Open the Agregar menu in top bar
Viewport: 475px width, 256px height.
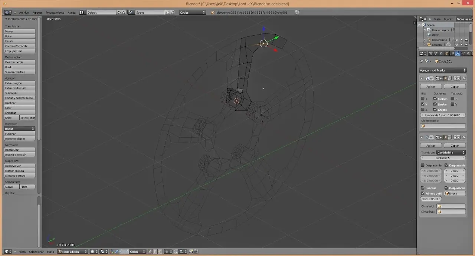pos(37,12)
